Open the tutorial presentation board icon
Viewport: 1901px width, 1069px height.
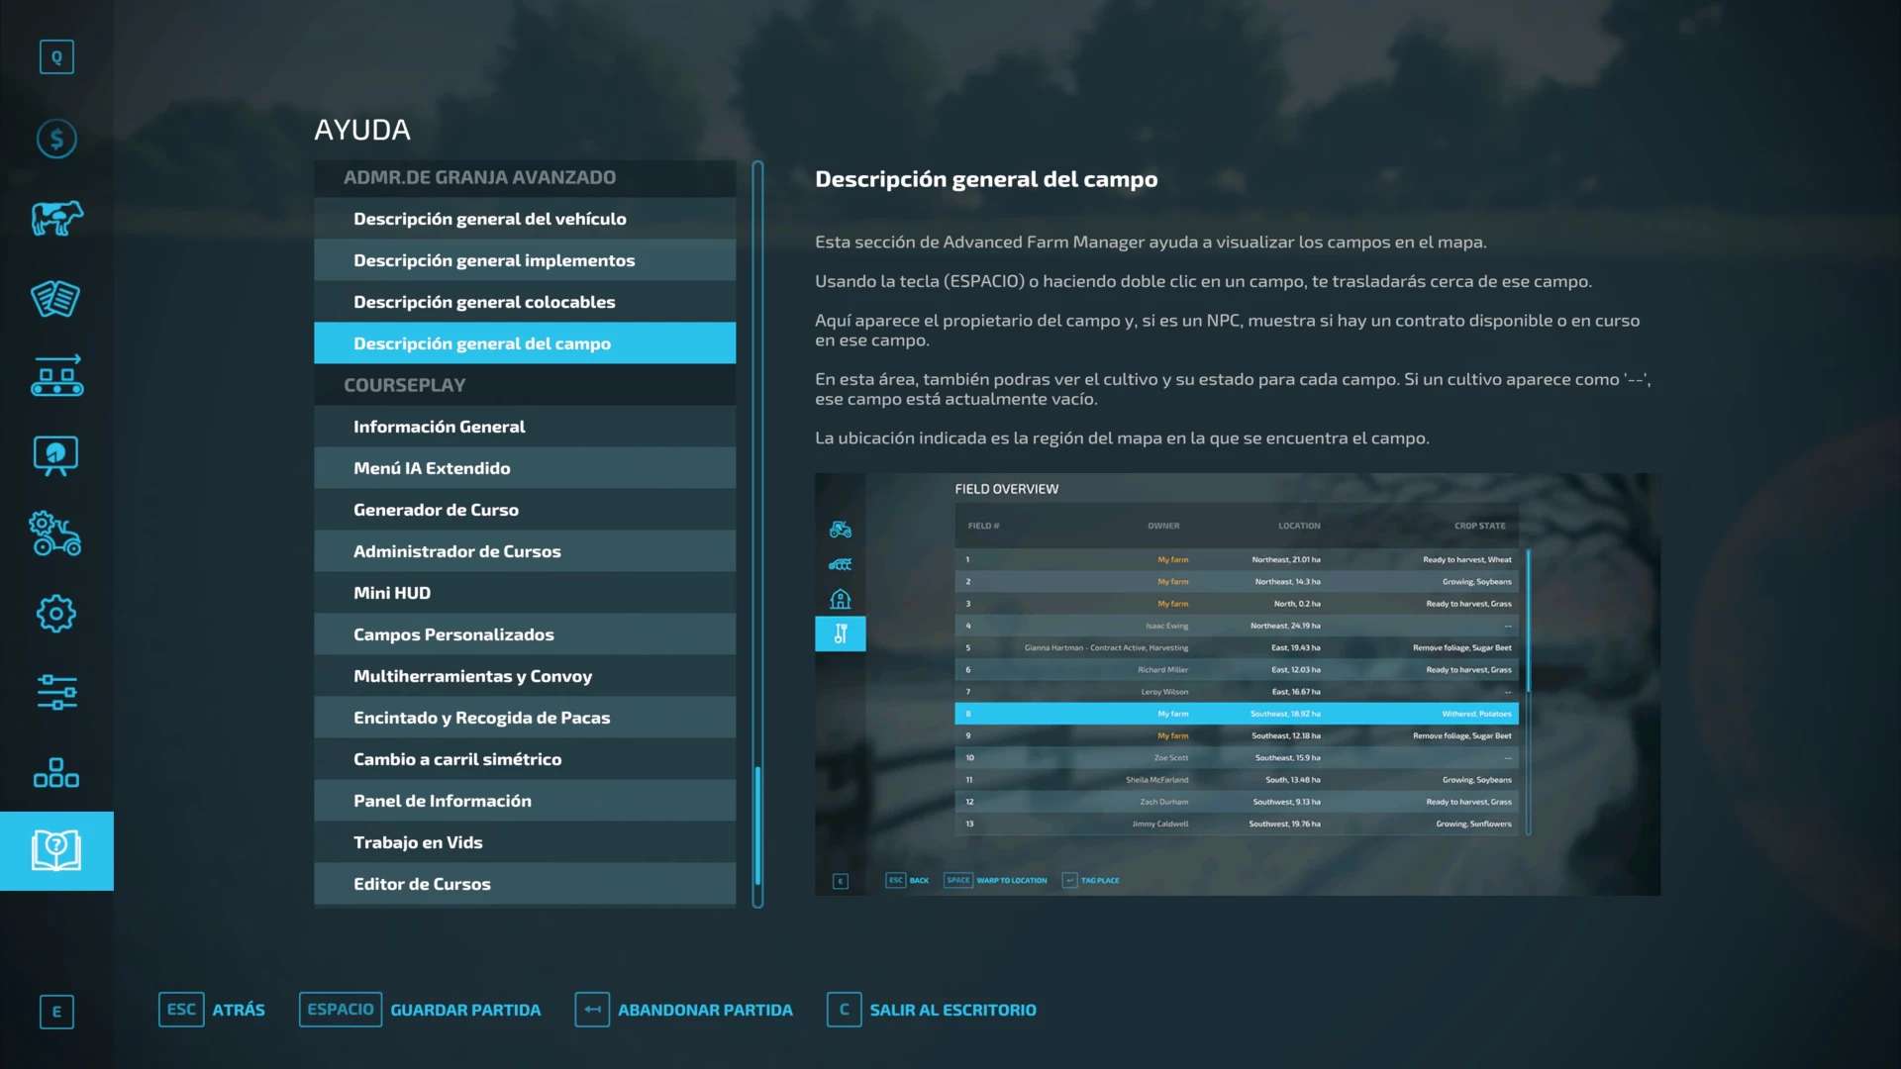pyautogui.click(x=56, y=455)
